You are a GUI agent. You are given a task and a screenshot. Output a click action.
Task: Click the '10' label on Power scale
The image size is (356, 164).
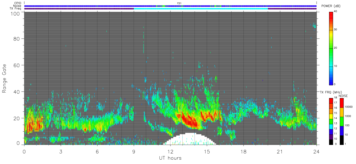click(x=335, y=66)
